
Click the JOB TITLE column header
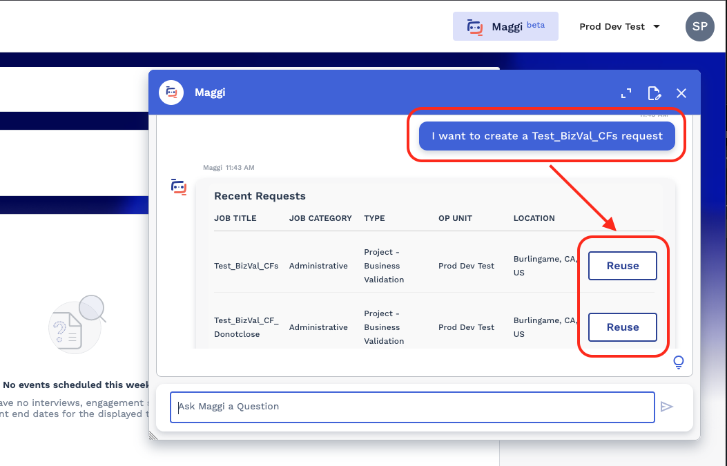click(235, 218)
